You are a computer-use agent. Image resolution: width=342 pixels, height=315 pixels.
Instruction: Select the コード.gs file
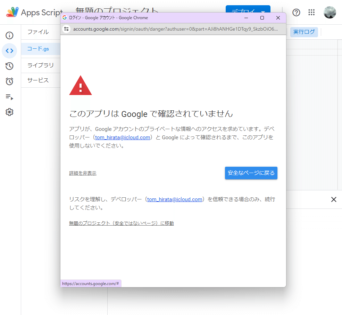click(41, 49)
